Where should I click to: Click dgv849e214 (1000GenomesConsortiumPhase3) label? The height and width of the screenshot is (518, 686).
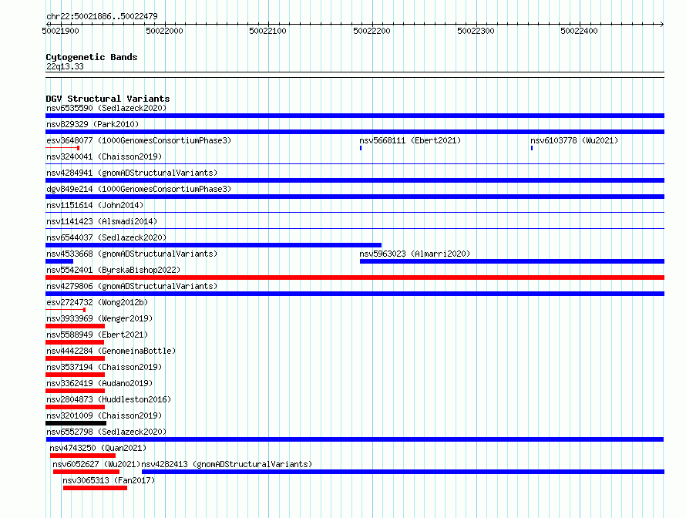pos(139,189)
